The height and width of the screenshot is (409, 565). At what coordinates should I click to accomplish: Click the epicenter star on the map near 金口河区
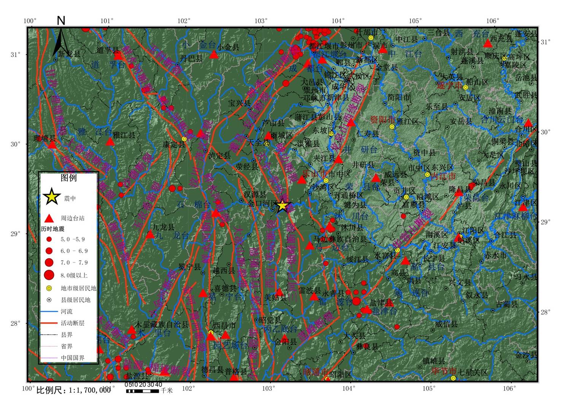[282, 205]
